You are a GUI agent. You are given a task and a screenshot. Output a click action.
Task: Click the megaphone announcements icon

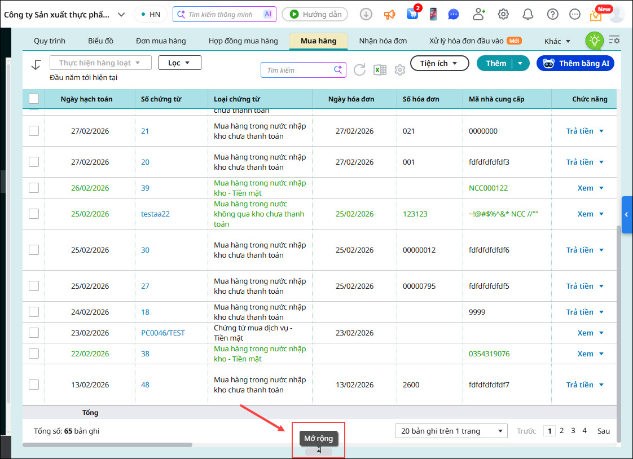click(x=390, y=14)
